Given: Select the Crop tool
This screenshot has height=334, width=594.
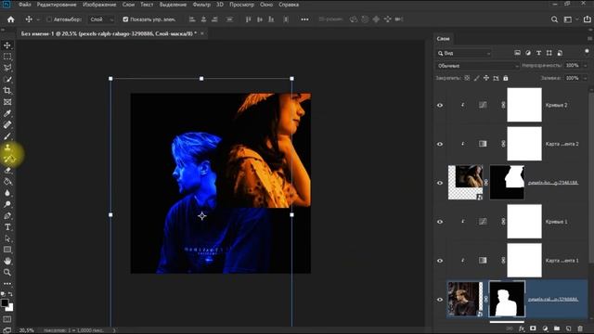Looking at the screenshot, I should [7, 91].
